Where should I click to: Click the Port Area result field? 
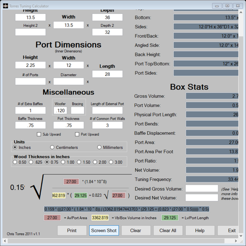point(212,142)
